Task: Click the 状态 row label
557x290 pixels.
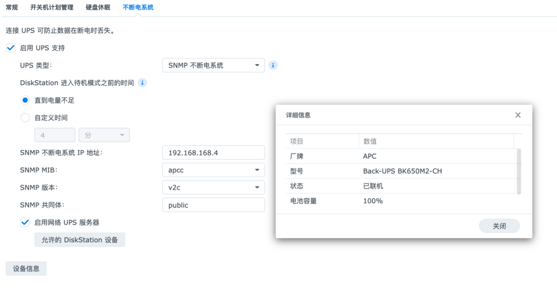Action: pyautogui.click(x=297, y=186)
